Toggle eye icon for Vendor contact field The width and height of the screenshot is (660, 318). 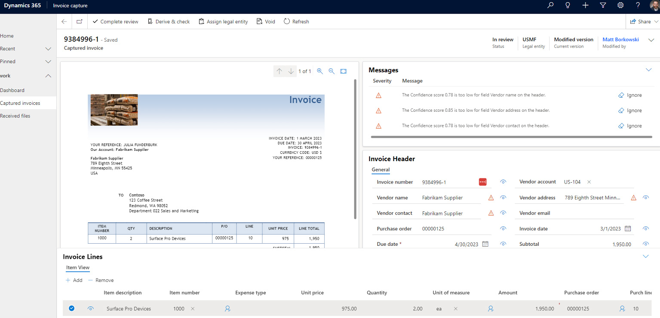[x=503, y=213]
